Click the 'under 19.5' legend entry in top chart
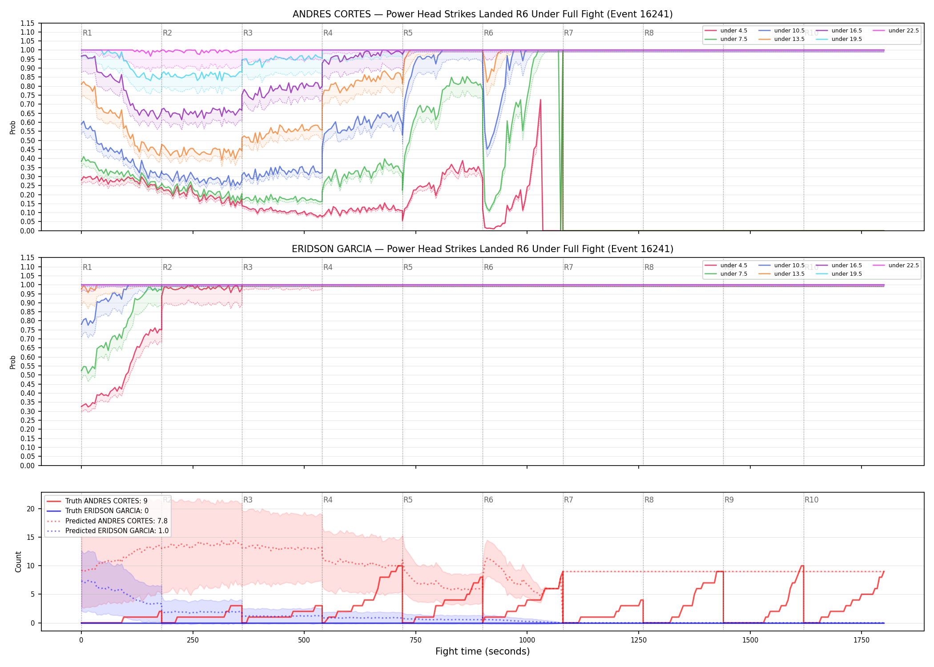934x667 pixels. click(x=839, y=39)
